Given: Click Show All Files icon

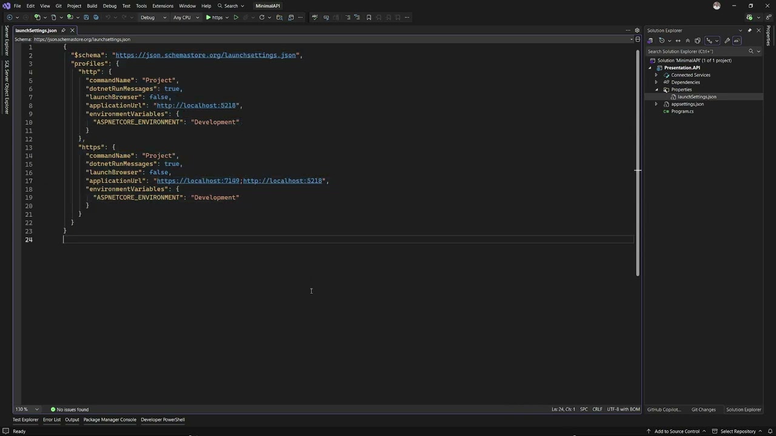Looking at the screenshot, I should tap(697, 41).
